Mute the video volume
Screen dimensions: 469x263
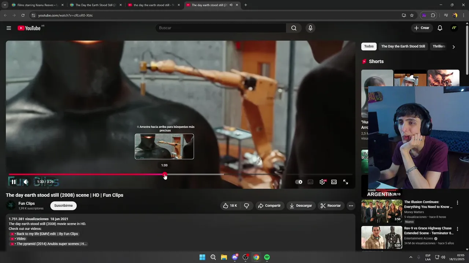[26, 182]
